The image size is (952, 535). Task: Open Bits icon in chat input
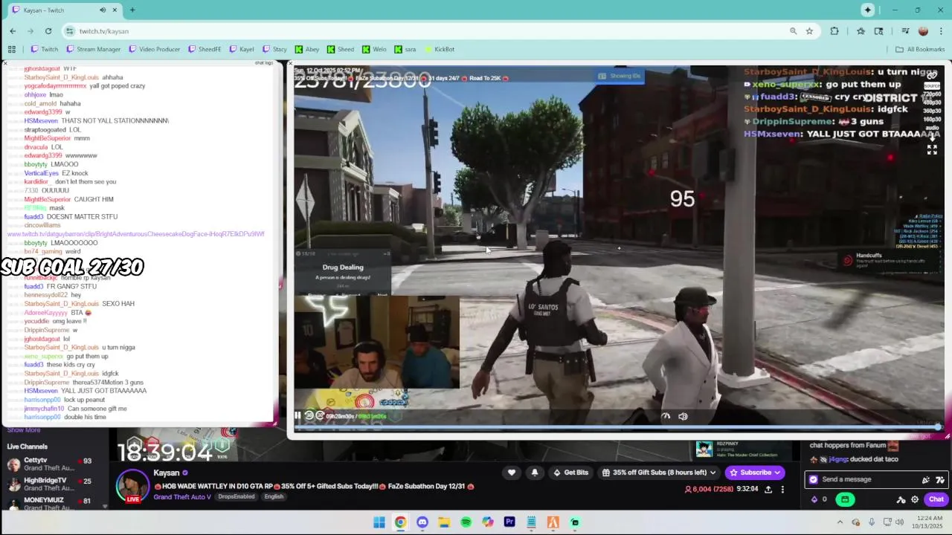pyautogui.click(x=926, y=480)
